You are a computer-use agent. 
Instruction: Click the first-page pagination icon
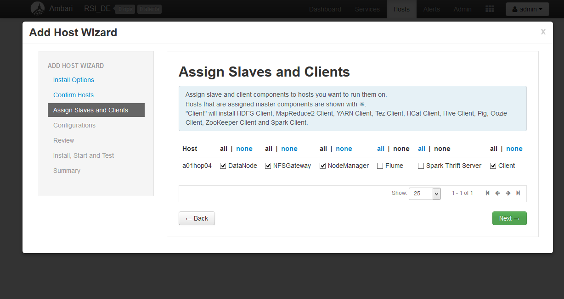click(x=487, y=193)
